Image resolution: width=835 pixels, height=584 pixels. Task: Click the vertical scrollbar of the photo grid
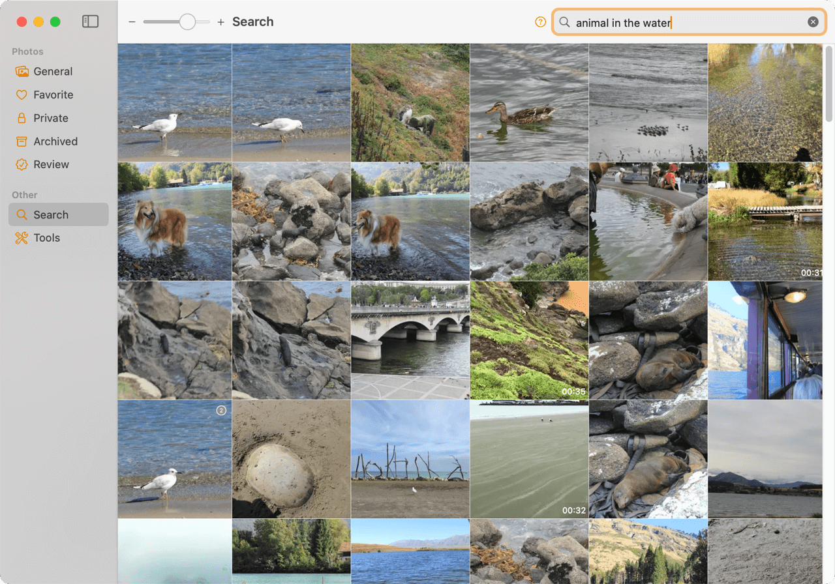point(828,83)
